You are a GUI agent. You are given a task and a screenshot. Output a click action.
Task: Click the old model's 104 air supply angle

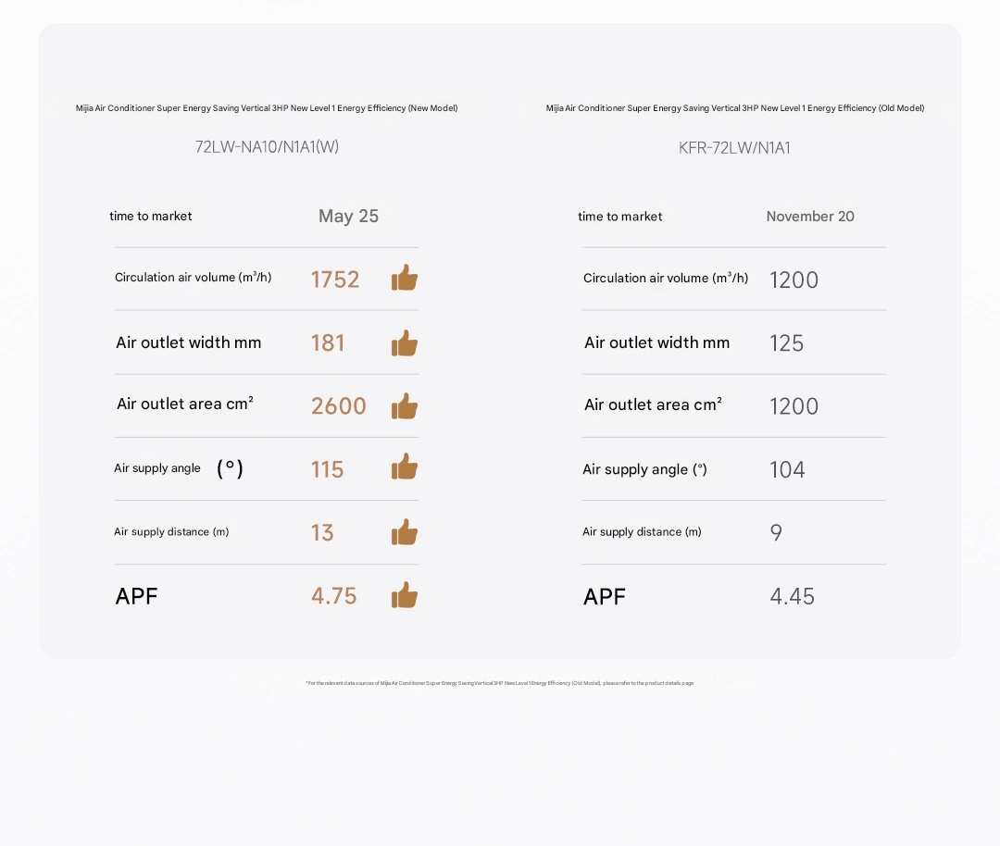(x=787, y=470)
